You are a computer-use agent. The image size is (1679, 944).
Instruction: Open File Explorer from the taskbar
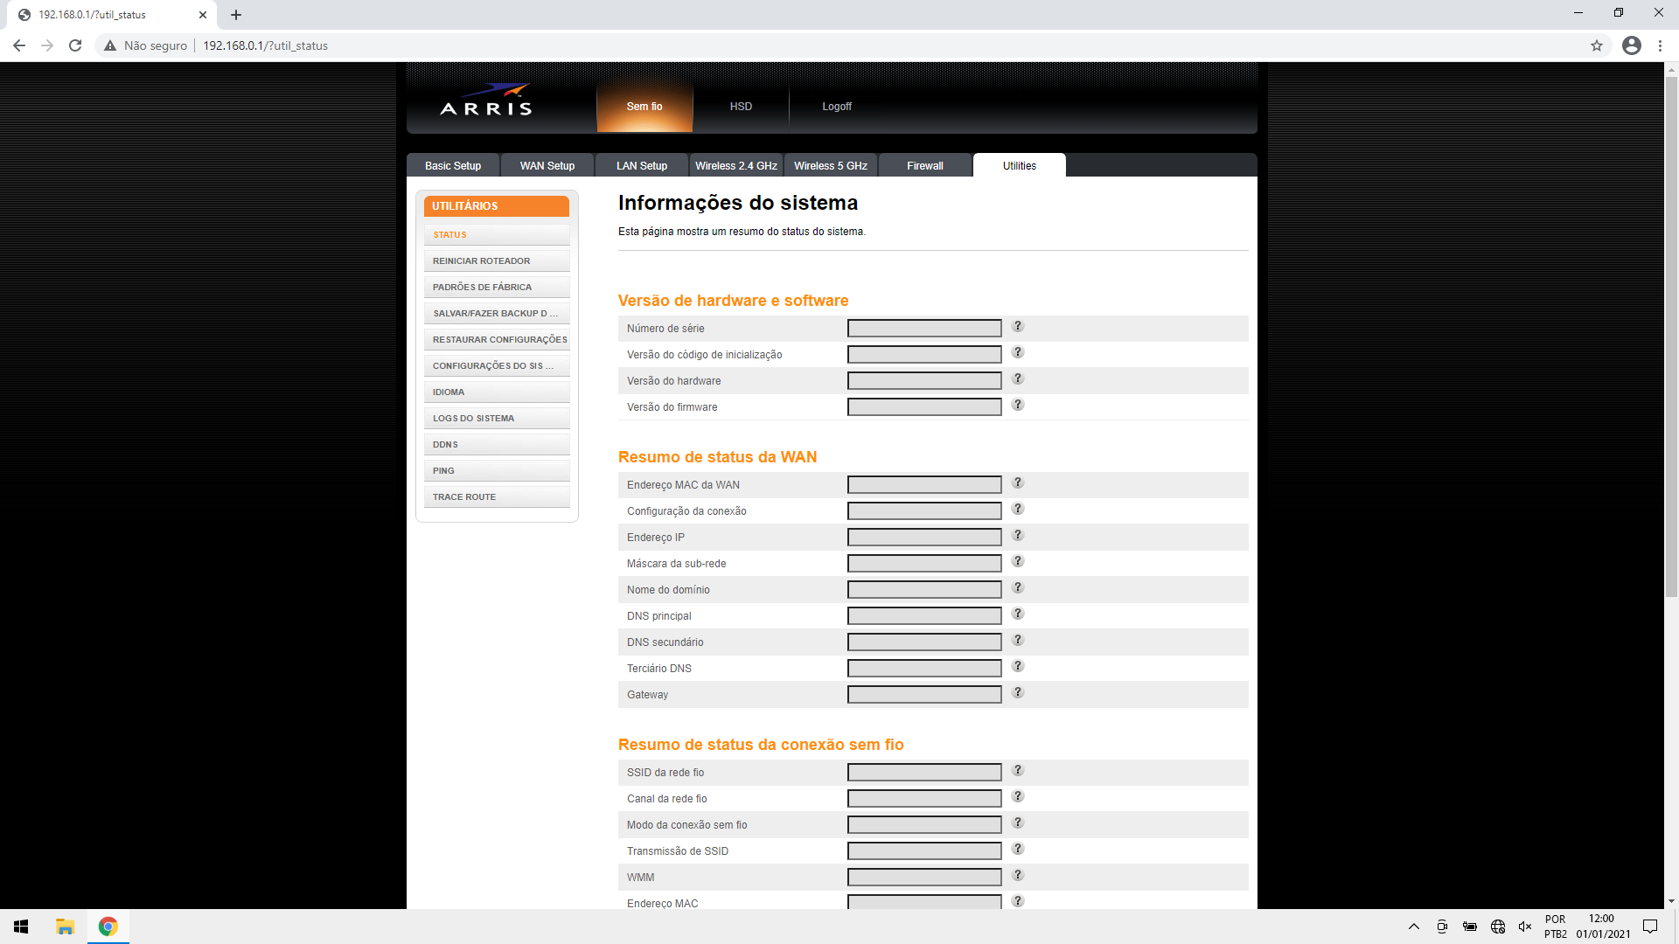pos(65,927)
